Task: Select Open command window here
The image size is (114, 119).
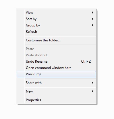Action: (56, 68)
